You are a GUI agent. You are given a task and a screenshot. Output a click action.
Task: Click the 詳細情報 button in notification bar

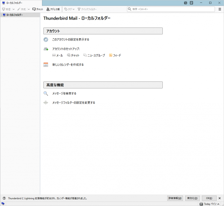[175, 198]
